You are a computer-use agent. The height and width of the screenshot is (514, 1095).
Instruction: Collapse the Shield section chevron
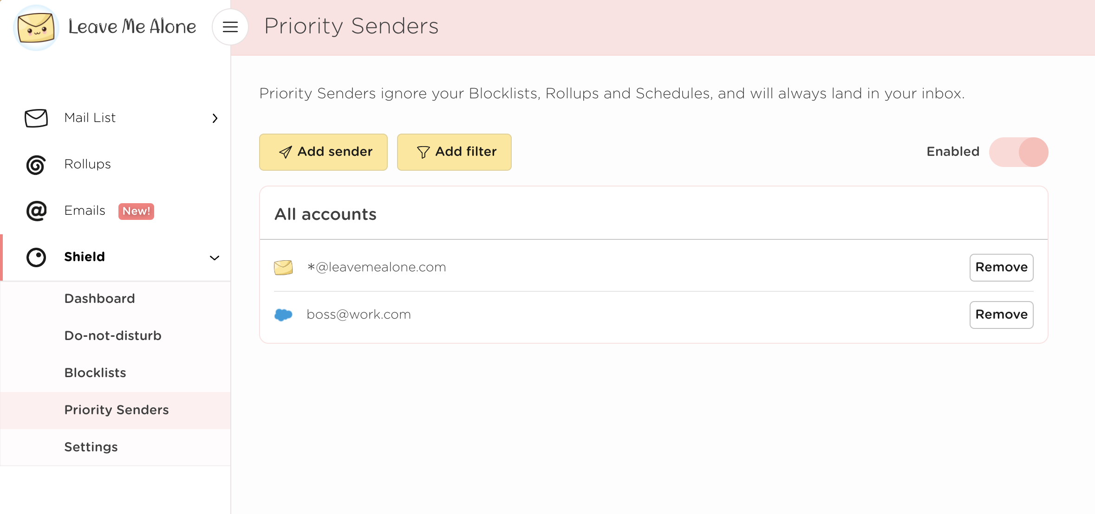coord(215,258)
